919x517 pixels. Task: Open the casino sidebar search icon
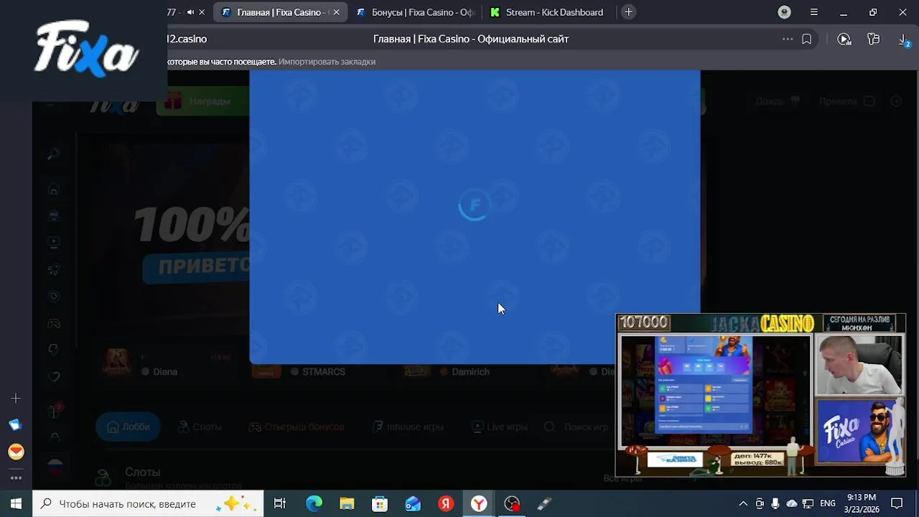[x=53, y=154]
